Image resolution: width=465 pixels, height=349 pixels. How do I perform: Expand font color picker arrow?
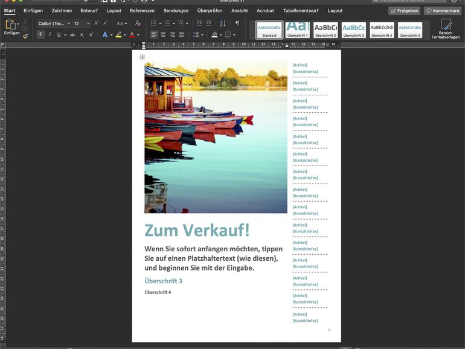(x=138, y=34)
